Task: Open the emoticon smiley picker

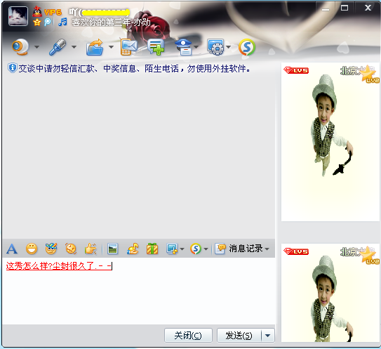Action: 32,249
